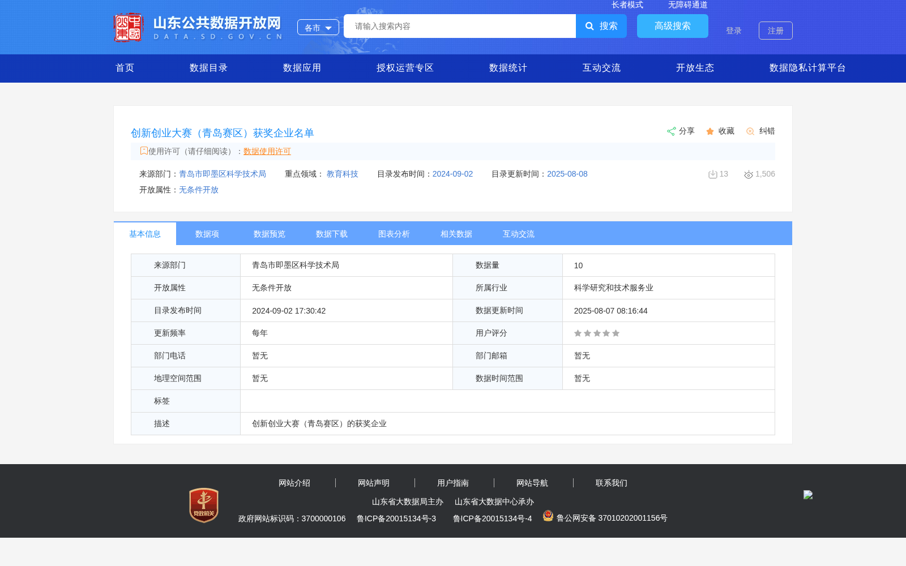This screenshot has width=906, height=566.
Task: Open 网站介绍 footer link
Action: 294,483
